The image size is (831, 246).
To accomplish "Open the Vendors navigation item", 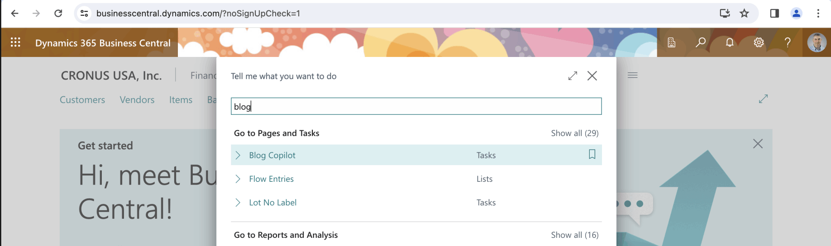I will tap(137, 100).
